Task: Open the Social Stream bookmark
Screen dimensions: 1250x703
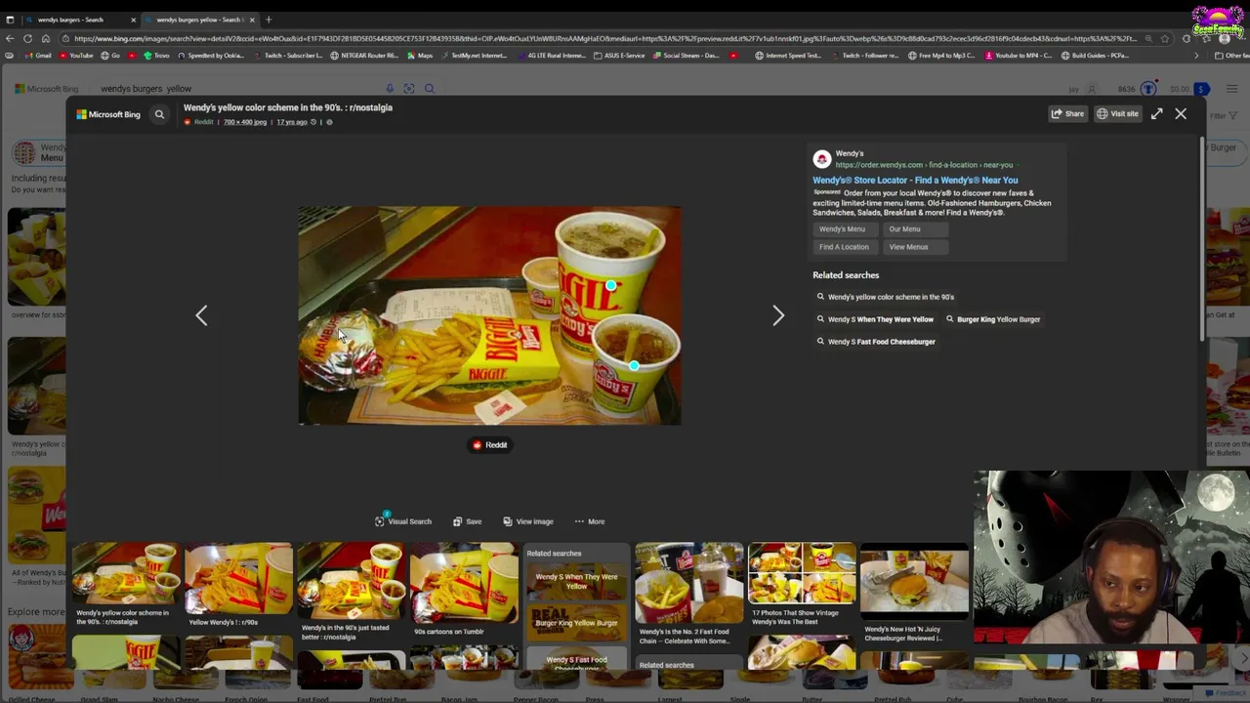Action: 685,56
